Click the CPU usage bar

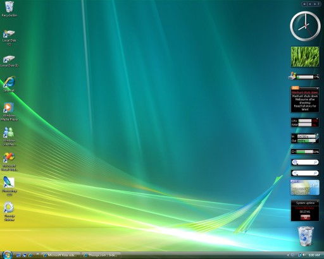coord(305,121)
